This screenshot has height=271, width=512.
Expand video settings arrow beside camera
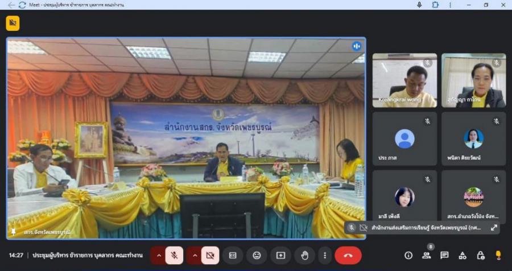194,256
